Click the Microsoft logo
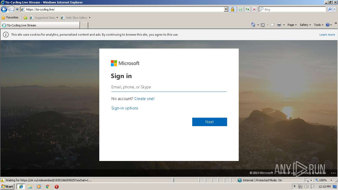 click(x=125, y=63)
